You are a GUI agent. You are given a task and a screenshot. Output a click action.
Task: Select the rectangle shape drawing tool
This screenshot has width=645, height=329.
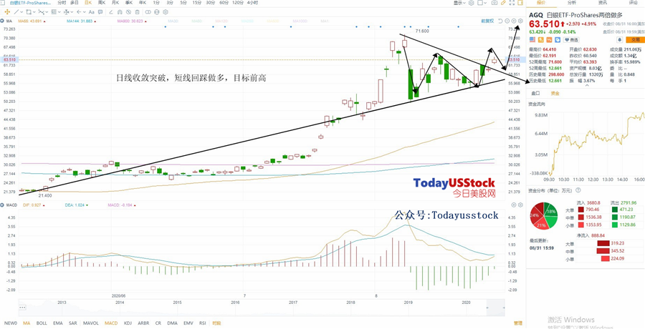(x=29, y=12)
